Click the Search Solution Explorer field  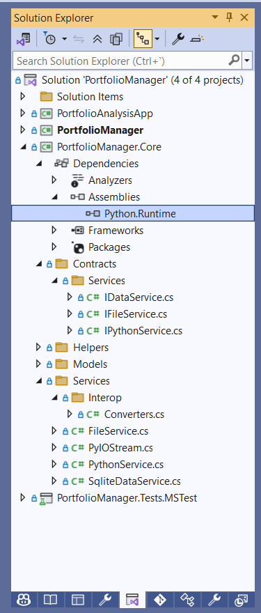click(120, 61)
